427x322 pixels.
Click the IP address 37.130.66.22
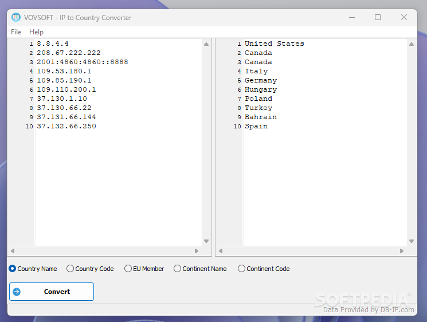pos(64,108)
